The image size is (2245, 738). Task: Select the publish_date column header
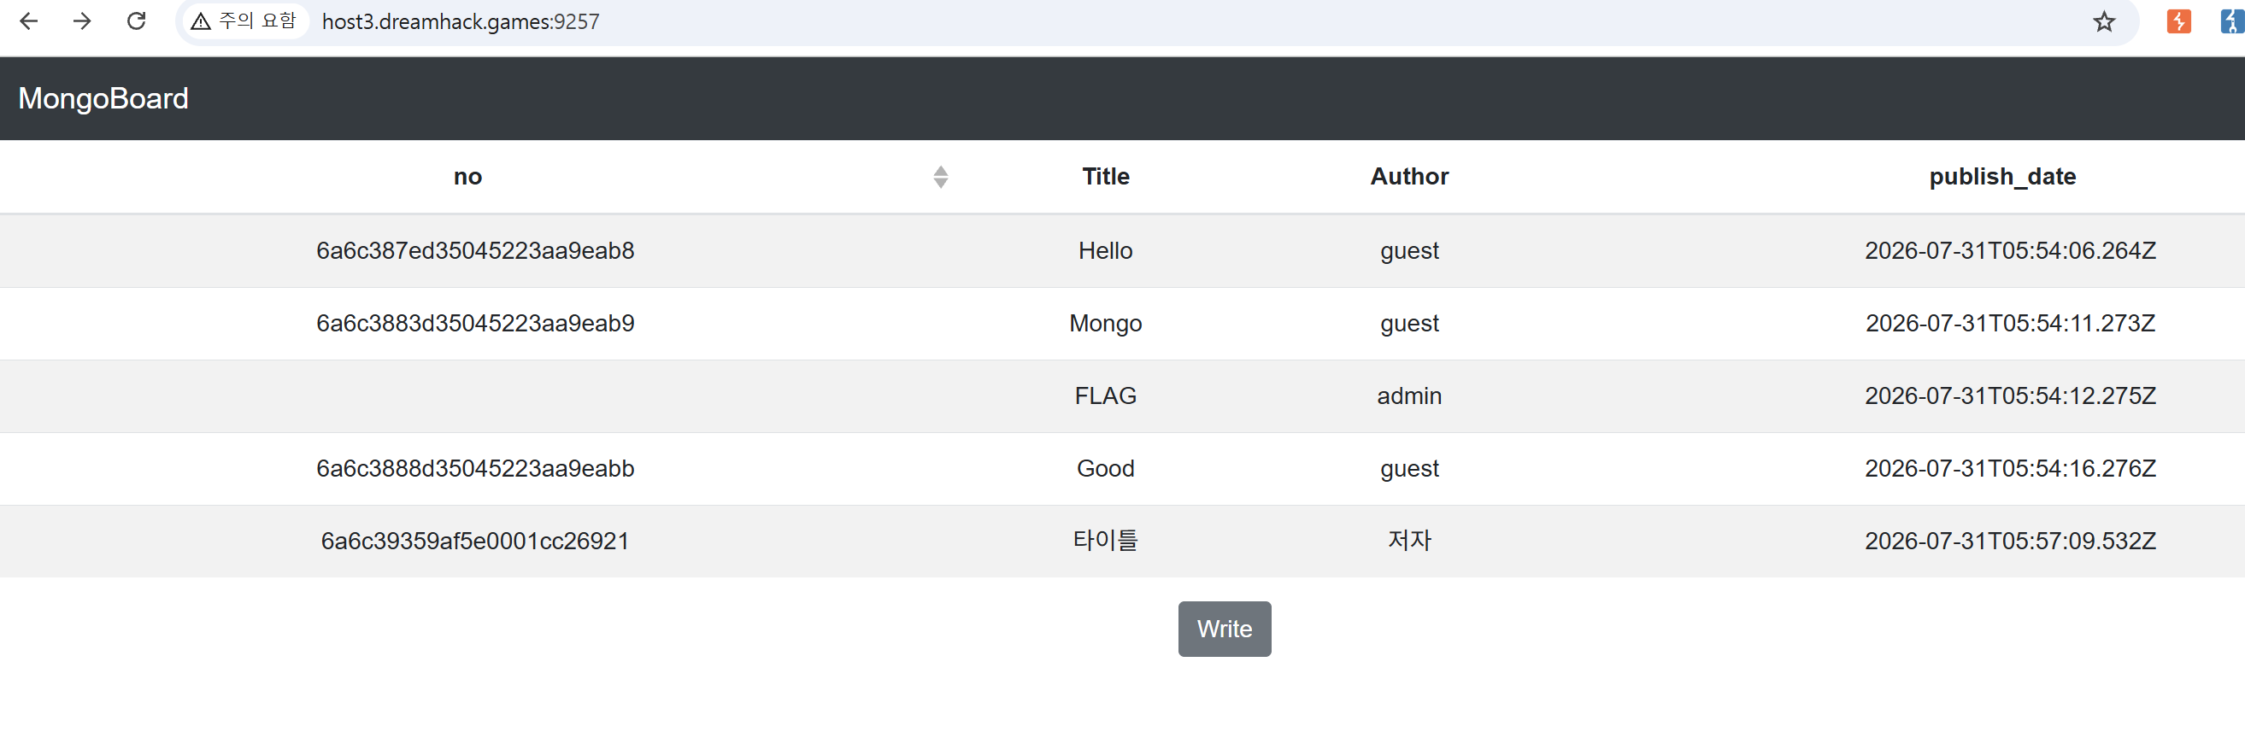2001,177
